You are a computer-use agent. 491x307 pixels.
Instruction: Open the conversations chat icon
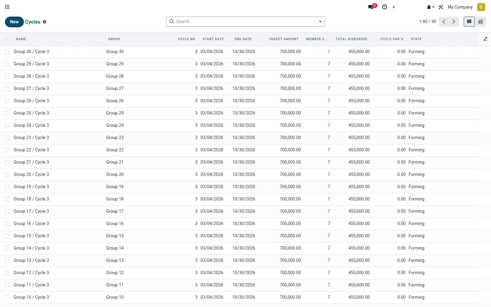(371, 7)
